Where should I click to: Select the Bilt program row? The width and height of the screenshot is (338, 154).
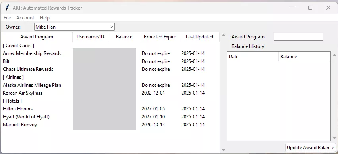(110, 61)
